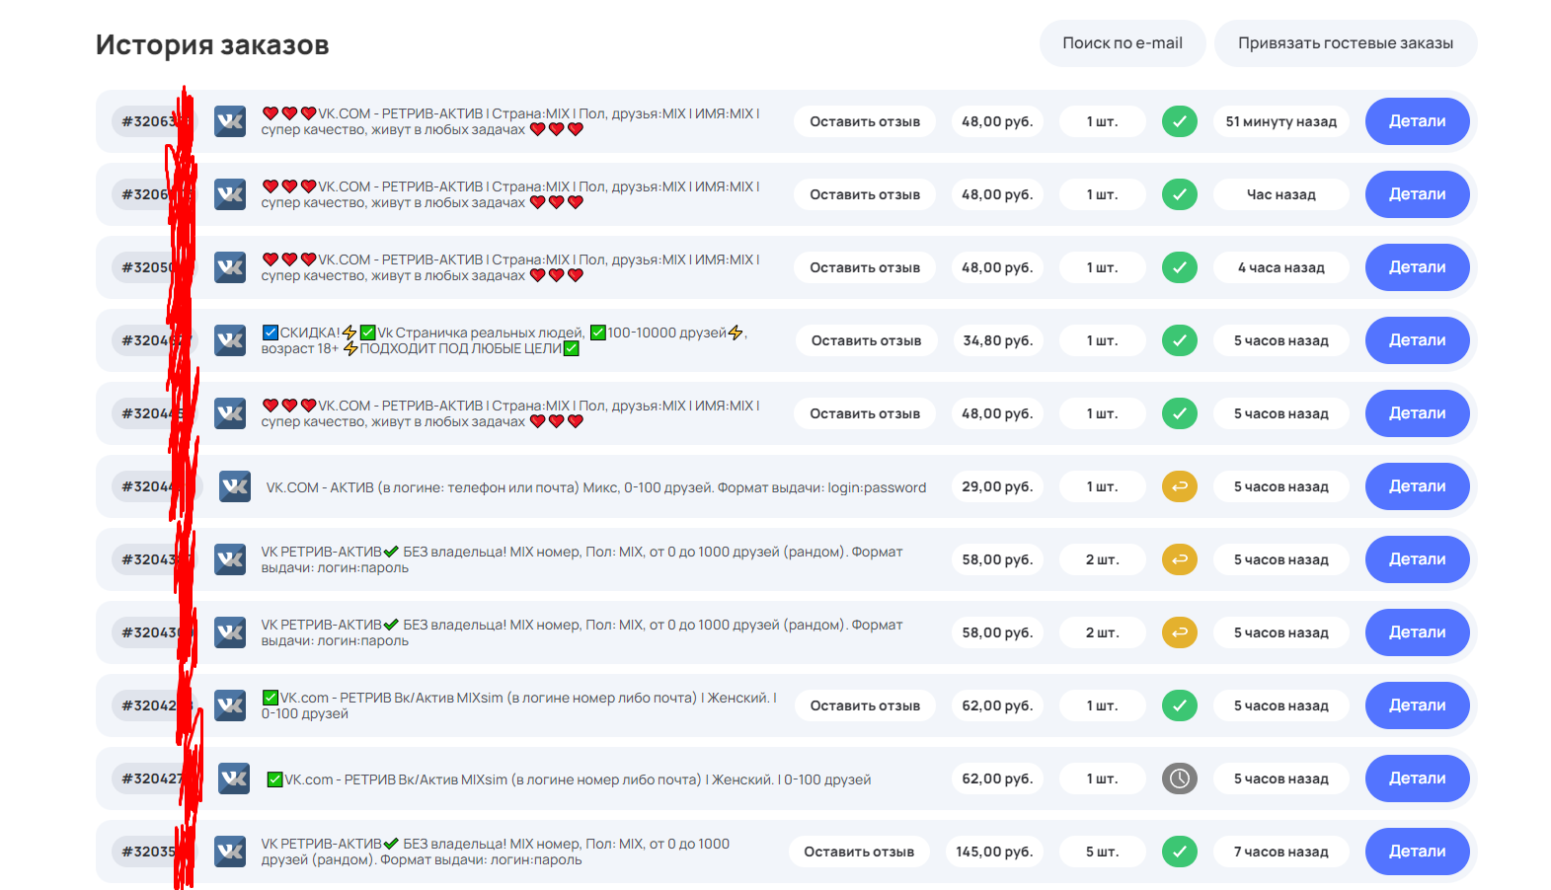The width and height of the screenshot is (1551, 890).
Task: Click green checkmark on the 34,80 руб. order
Action: (1179, 340)
